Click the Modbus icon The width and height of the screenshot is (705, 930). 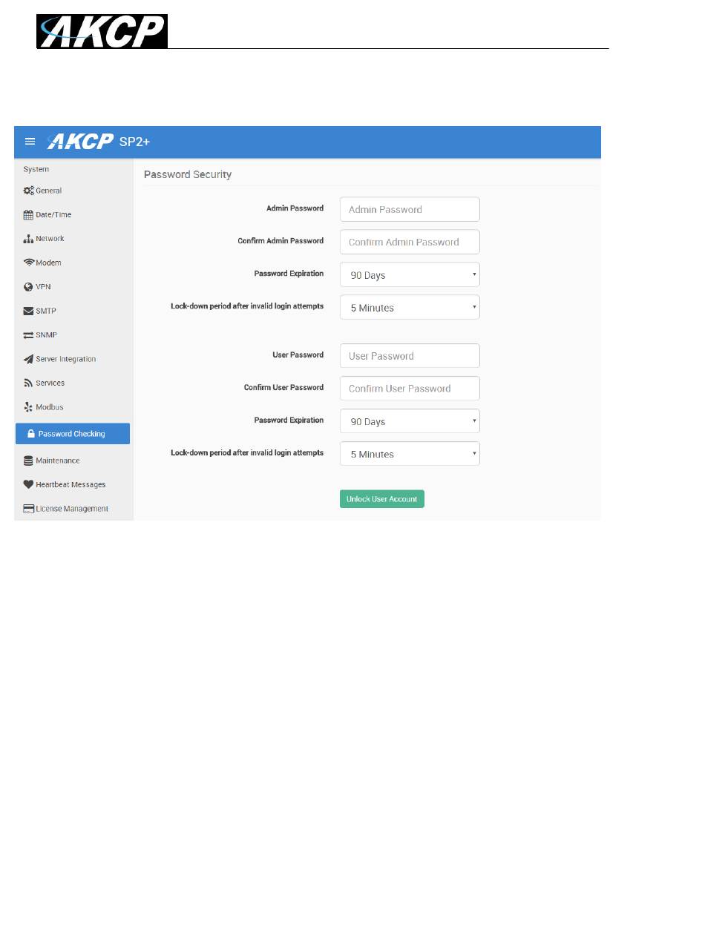coord(28,407)
